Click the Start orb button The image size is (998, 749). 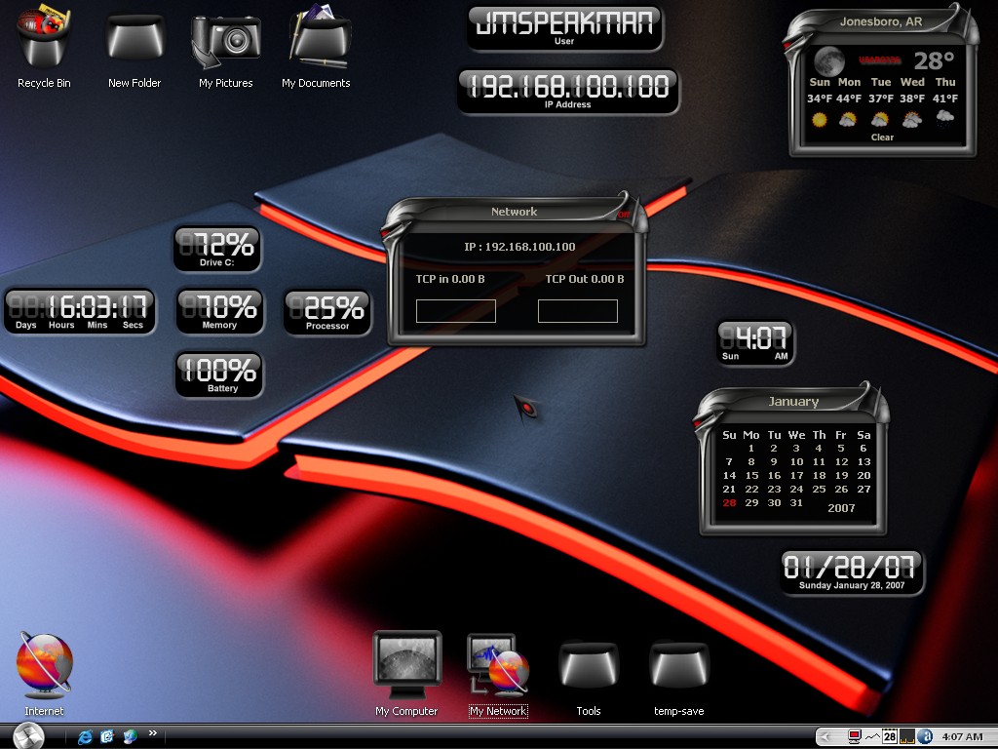[x=28, y=736]
